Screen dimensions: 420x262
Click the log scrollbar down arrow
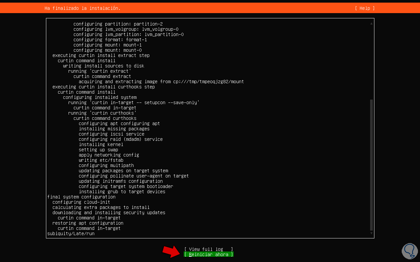tap(371, 233)
